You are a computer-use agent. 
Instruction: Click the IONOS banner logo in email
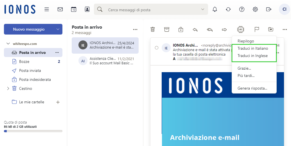[196, 85]
